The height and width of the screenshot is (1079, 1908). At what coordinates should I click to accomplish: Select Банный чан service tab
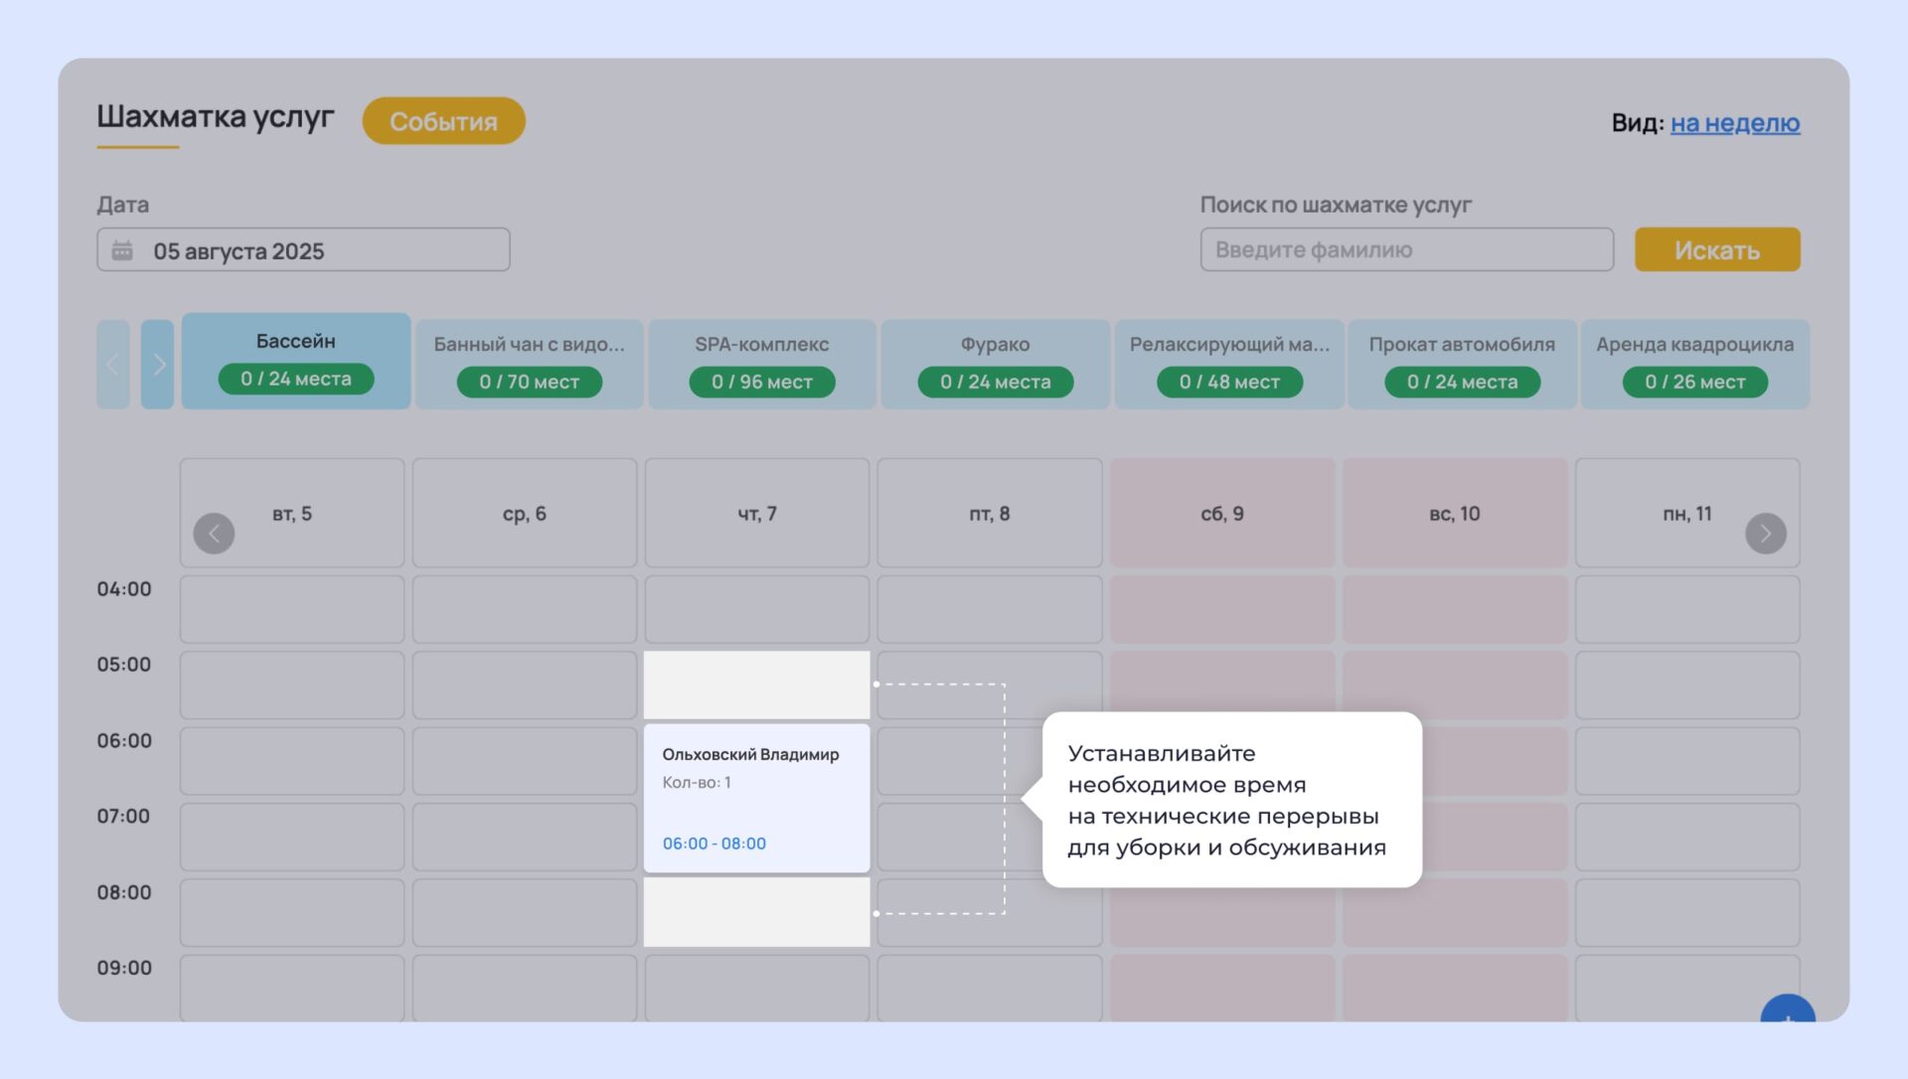(x=529, y=364)
